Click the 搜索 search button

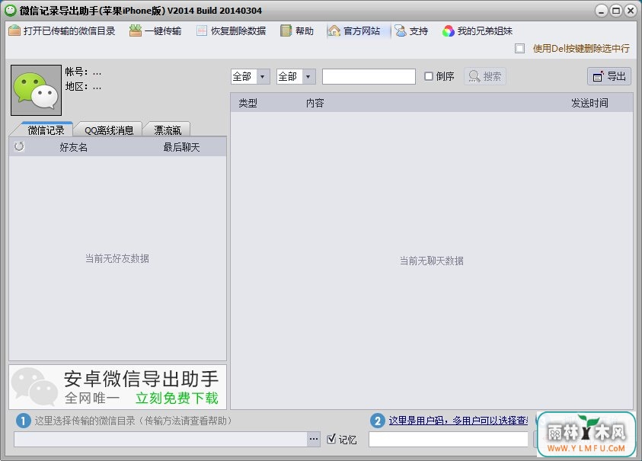[x=485, y=76]
